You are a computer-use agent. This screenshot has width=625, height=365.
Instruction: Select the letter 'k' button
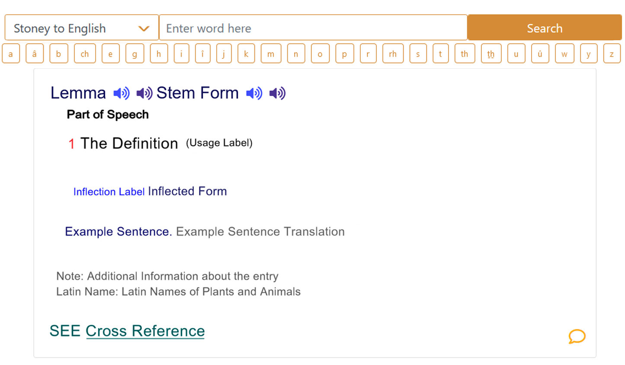click(246, 54)
